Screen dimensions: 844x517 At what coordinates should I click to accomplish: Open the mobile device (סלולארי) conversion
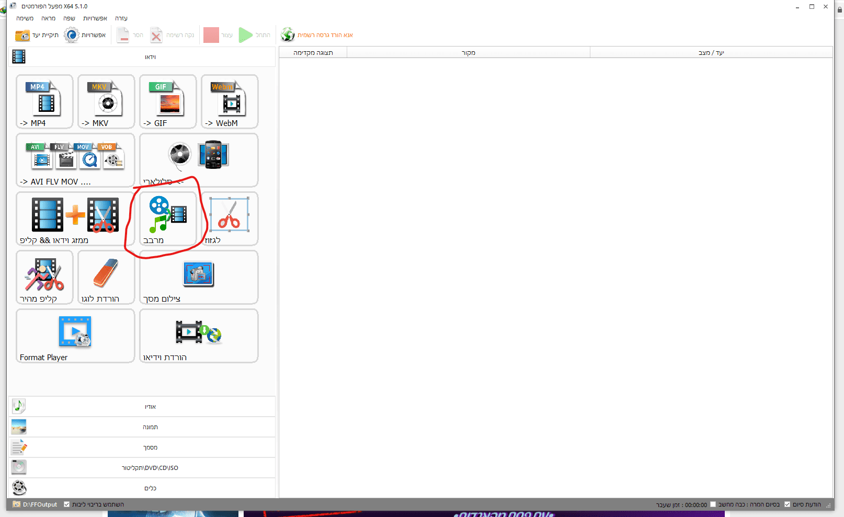(199, 160)
